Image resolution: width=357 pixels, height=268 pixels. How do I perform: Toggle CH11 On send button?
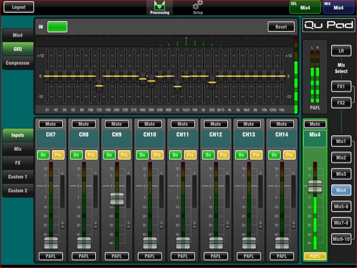click(x=175, y=155)
